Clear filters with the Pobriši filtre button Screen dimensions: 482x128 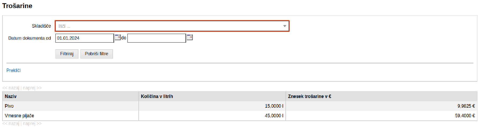96,54
